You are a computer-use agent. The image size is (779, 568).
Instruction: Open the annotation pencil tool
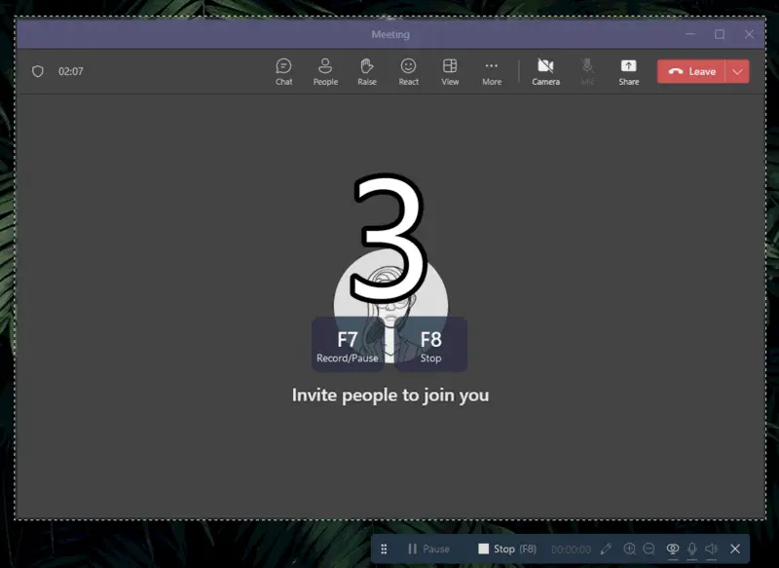coord(606,549)
